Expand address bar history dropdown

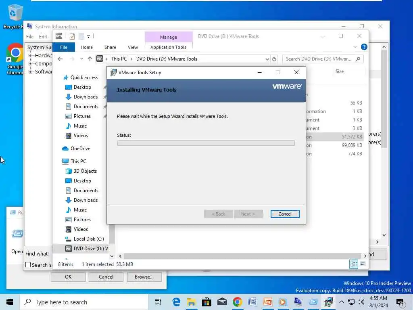267,59
